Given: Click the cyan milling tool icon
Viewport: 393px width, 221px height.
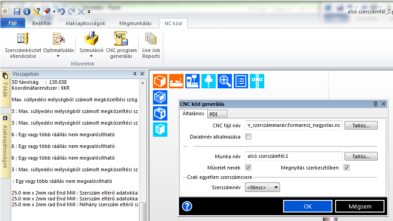Looking at the screenshot, I should click(209, 81).
